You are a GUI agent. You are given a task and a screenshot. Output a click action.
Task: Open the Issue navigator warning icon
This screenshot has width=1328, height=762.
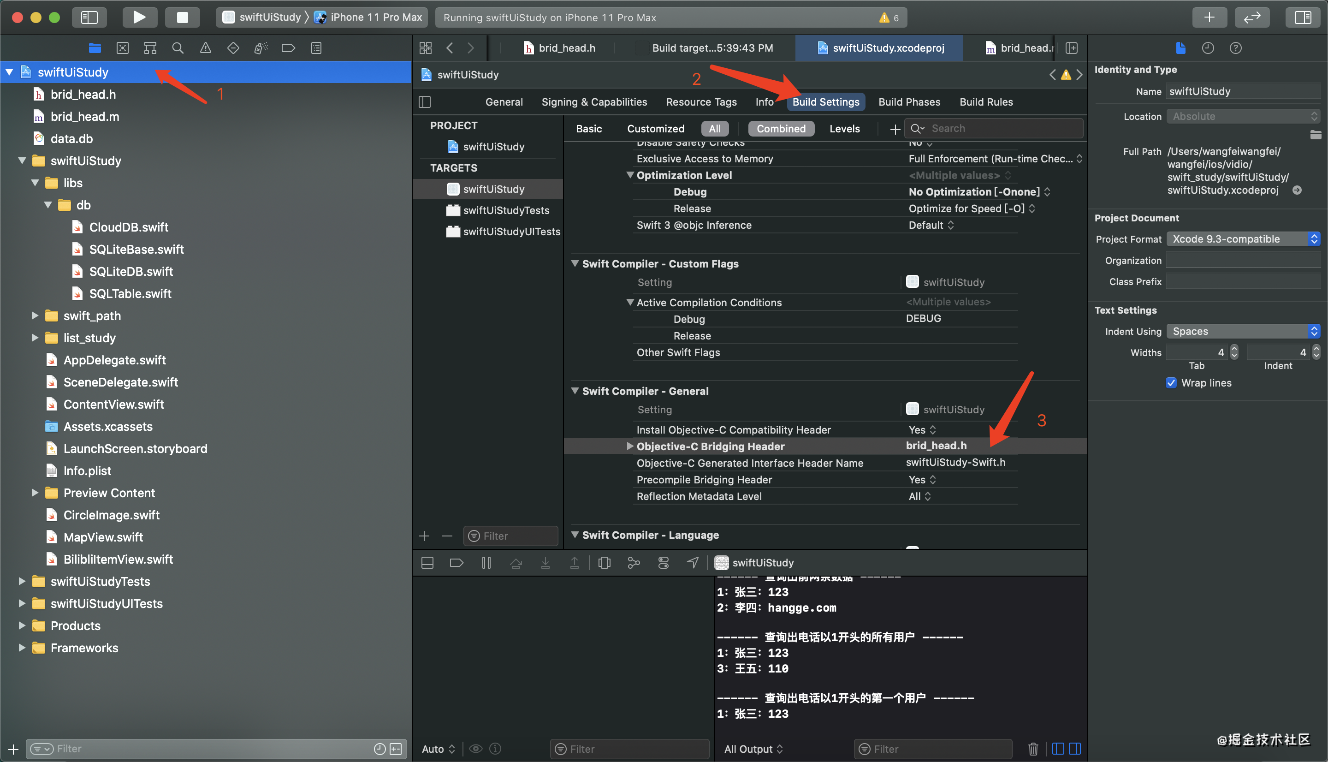point(206,48)
